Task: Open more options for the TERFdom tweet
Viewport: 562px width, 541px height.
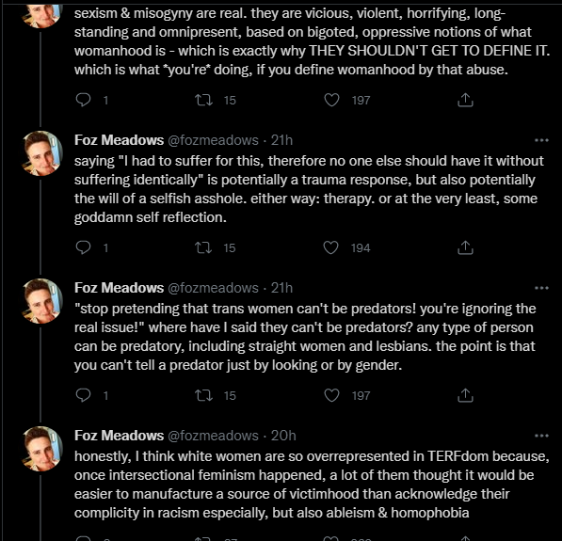Action: [541, 436]
